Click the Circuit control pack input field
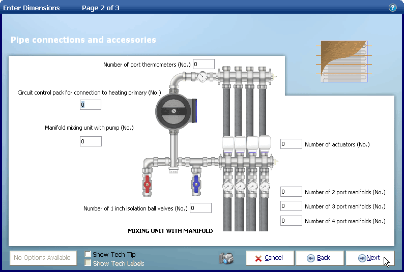404x272 pixels. click(91, 105)
